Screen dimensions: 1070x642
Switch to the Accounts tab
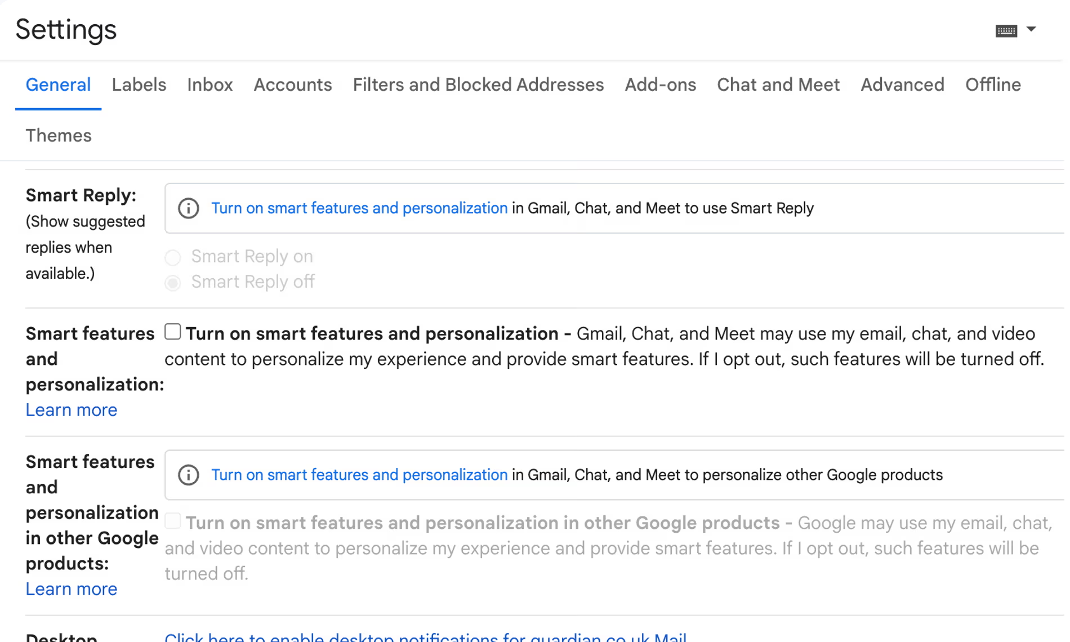tap(292, 84)
